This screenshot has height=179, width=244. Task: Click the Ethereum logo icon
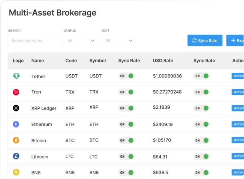(16, 124)
